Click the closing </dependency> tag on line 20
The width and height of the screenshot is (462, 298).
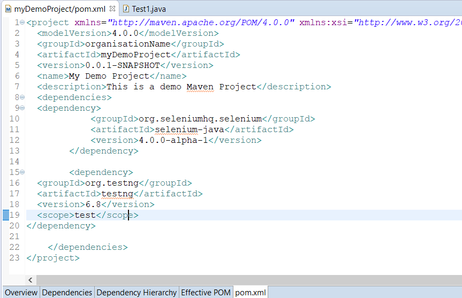[61, 226]
